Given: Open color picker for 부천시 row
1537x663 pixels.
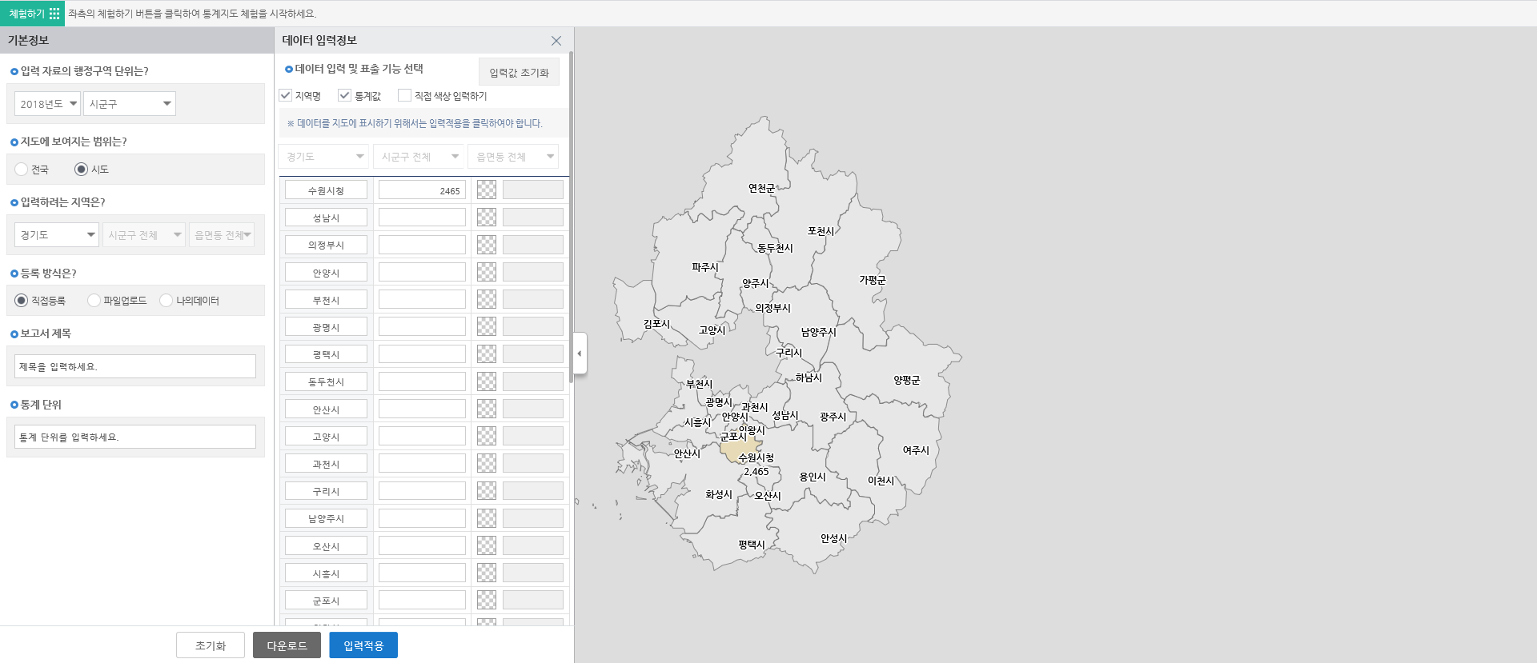Looking at the screenshot, I should tap(487, 300).
